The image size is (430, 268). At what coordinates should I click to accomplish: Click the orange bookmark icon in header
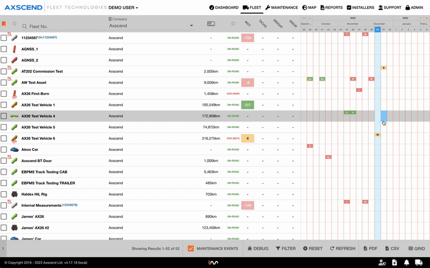(4, 24)
